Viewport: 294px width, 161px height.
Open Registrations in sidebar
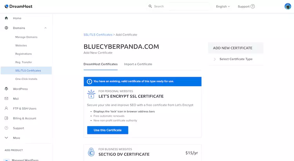pyautogui.click(x=24, y=54)
